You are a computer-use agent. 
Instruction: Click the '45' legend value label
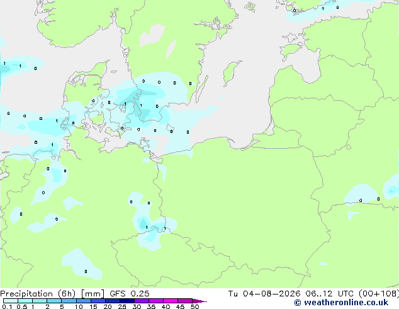click(x=180, y=306)
